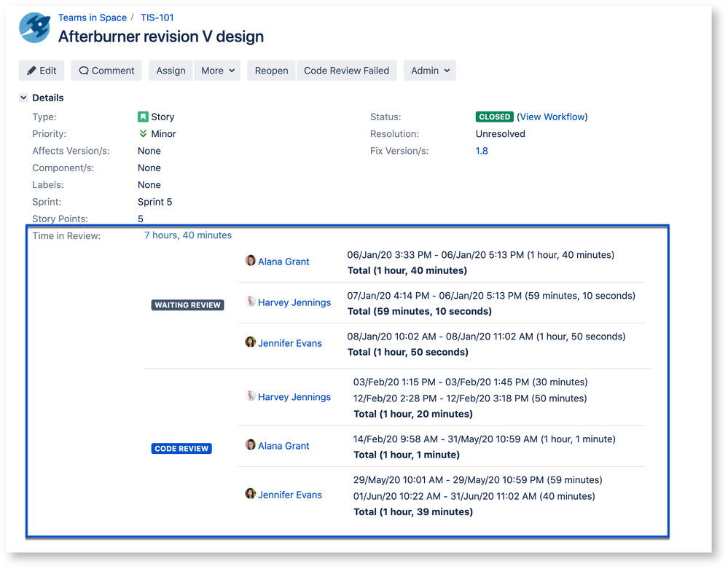
Task: Click Alana Grant's avatar in Waiting Review
Action: [250, 260]
